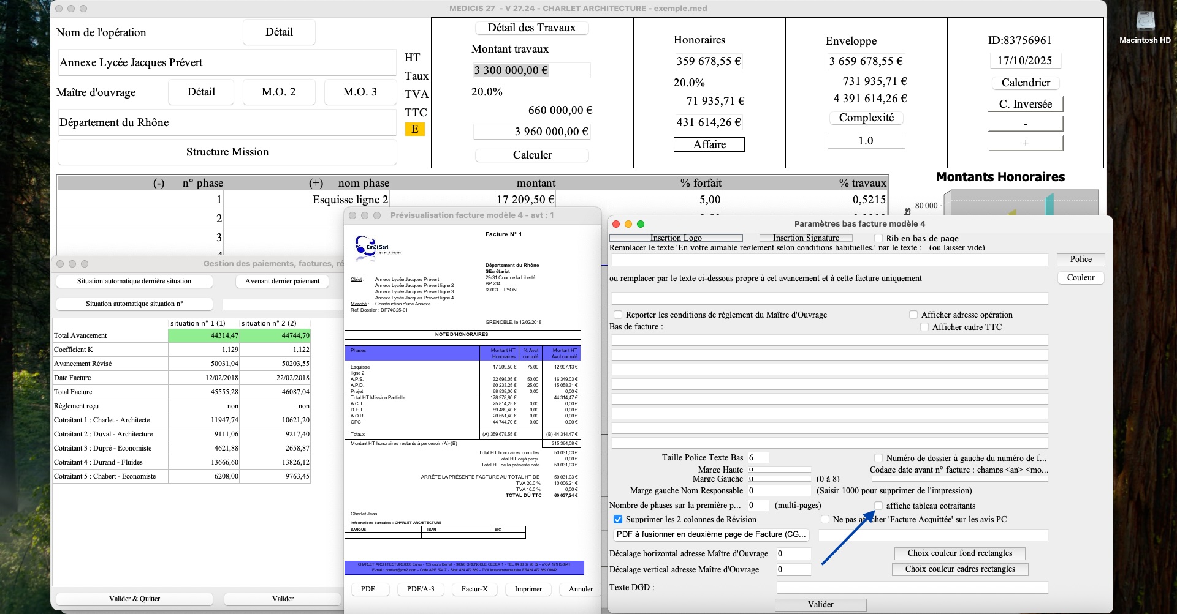This screenshot has width=1177, height=614.
Task: Click Annuler in the preview window
Action: 581,590
